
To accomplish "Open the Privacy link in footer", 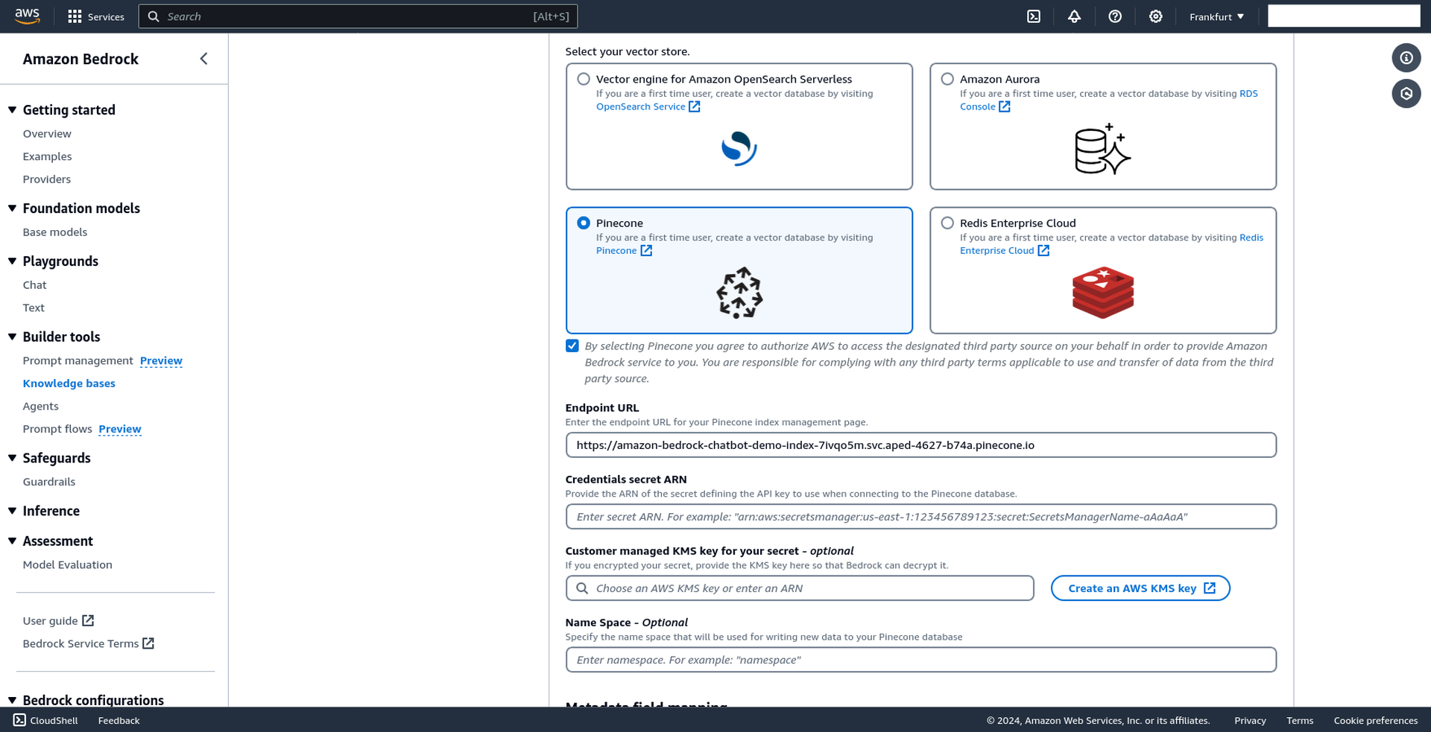I will [x=1250, y=721].
